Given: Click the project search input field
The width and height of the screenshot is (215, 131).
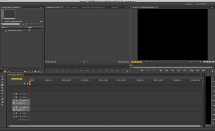Looking at the screenshot, I should click(x=11, y=24).
